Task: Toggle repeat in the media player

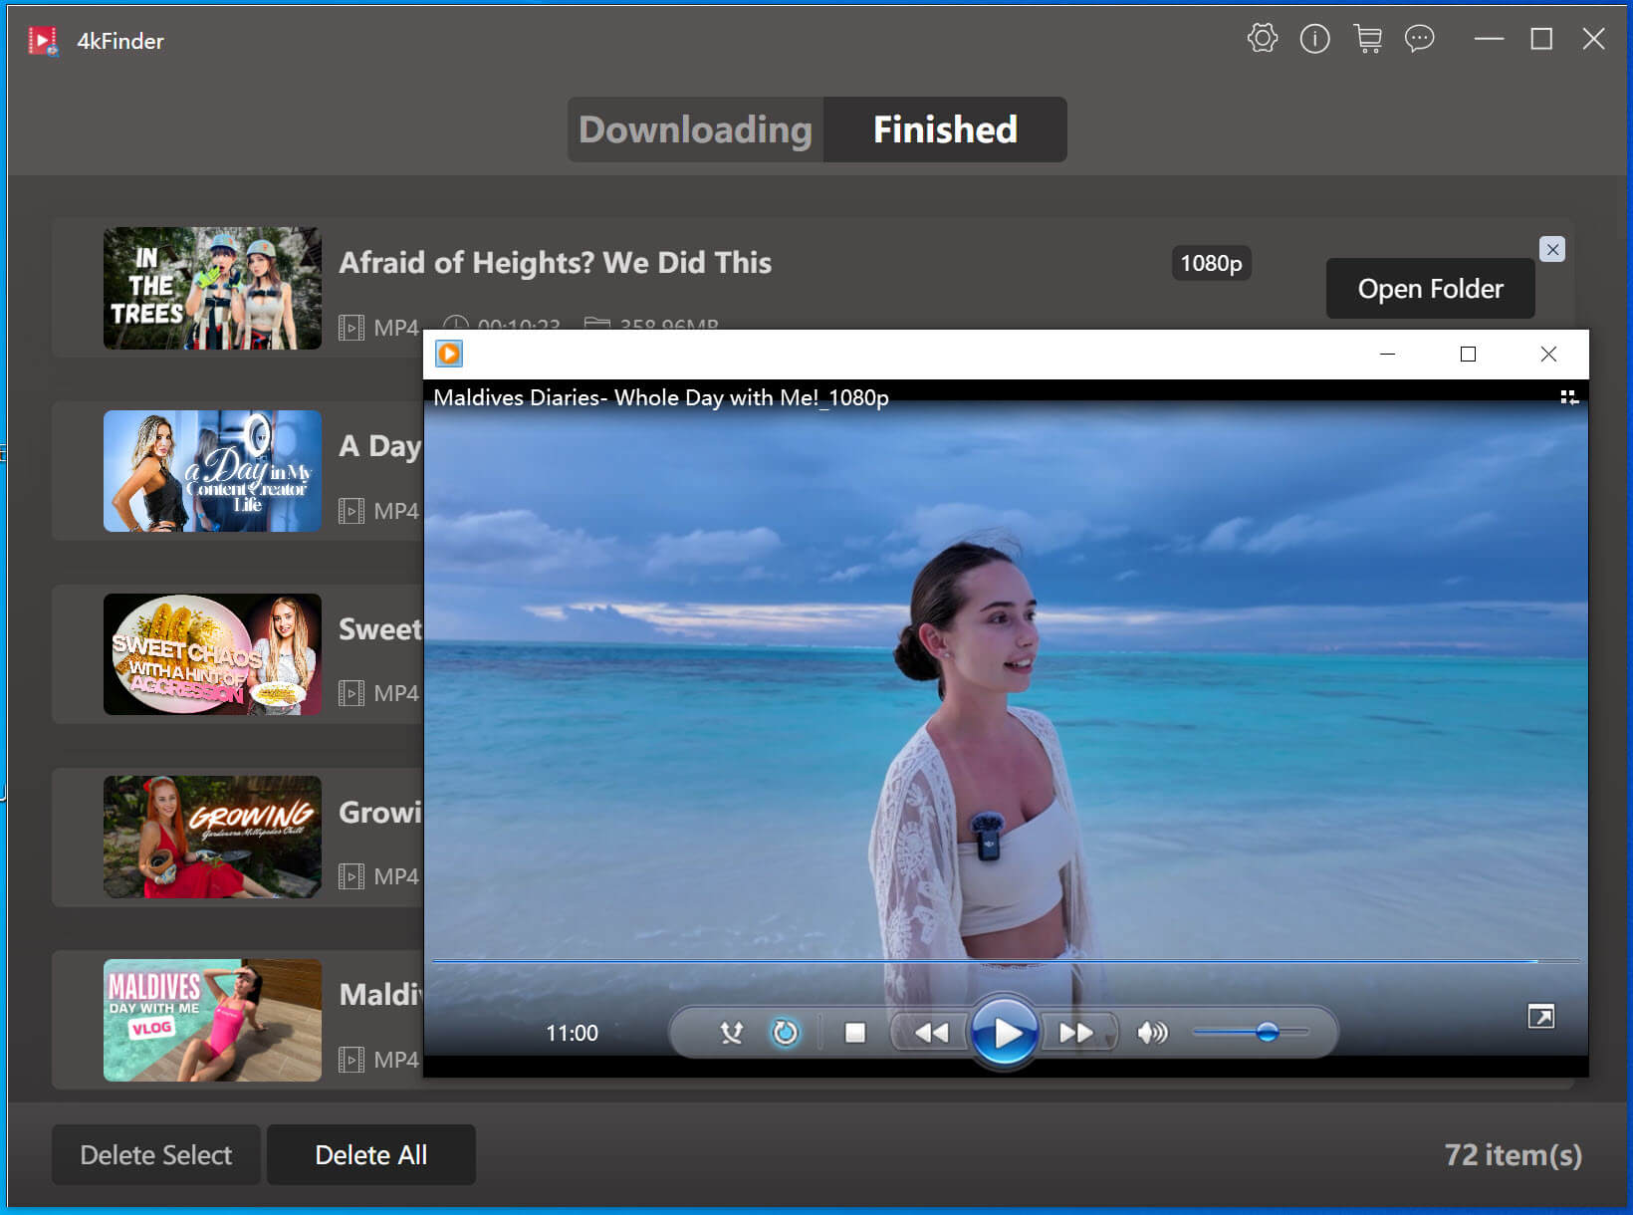Action: coord(785,1033)
